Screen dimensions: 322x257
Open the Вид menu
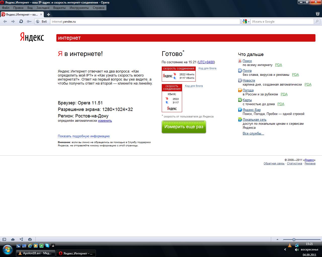pos(30,8)
